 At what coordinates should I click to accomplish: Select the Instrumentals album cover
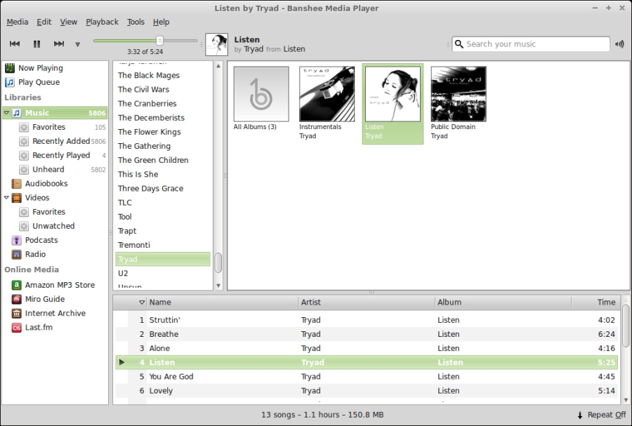coord(327,94)
